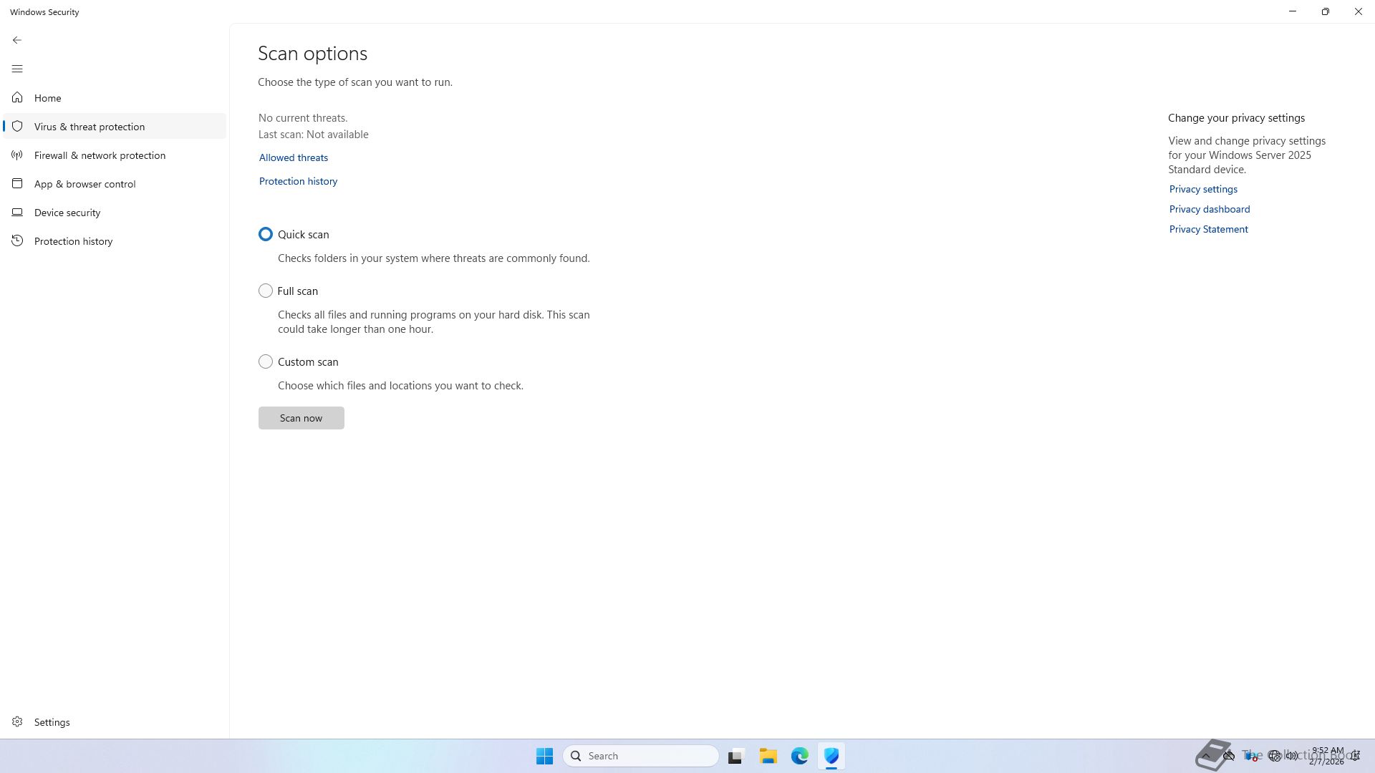Open Protection history link under last scan
1375x773 pixels.
[x=298, y=181]
